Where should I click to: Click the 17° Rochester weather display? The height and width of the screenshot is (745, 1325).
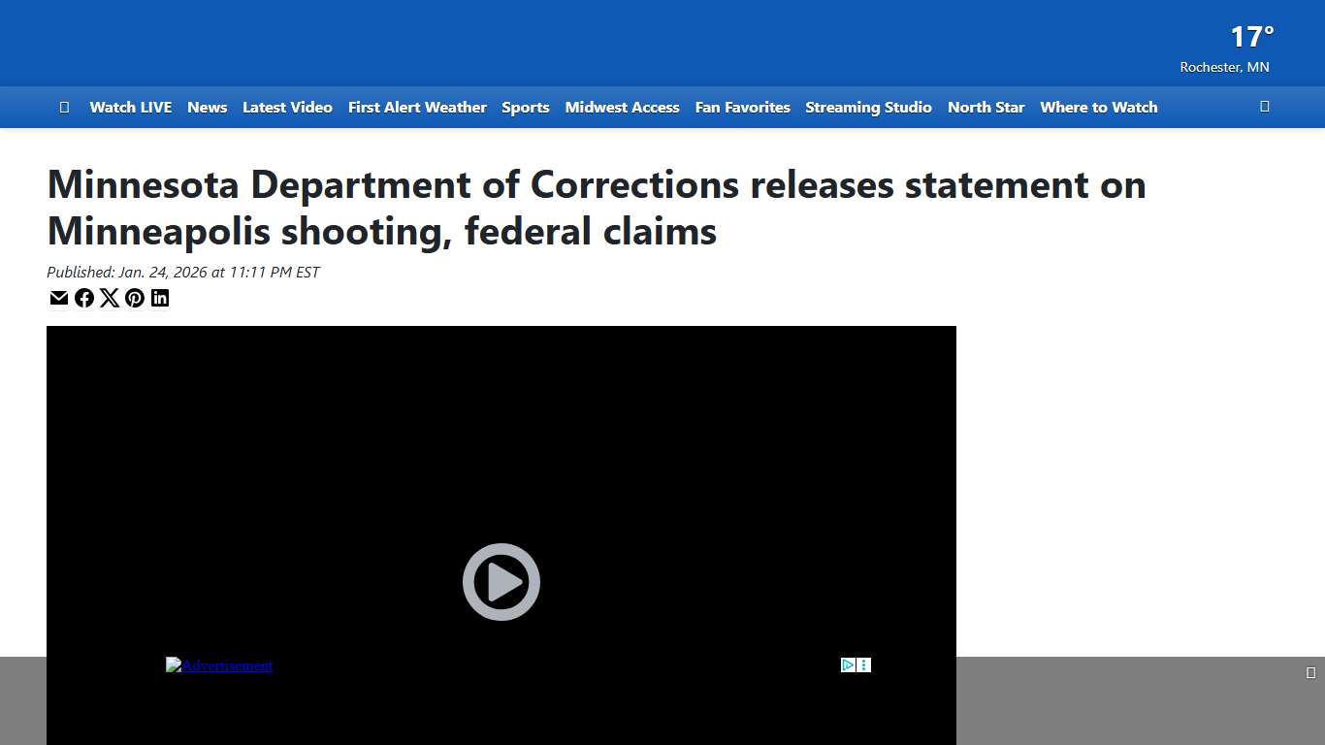point(1249,47)
